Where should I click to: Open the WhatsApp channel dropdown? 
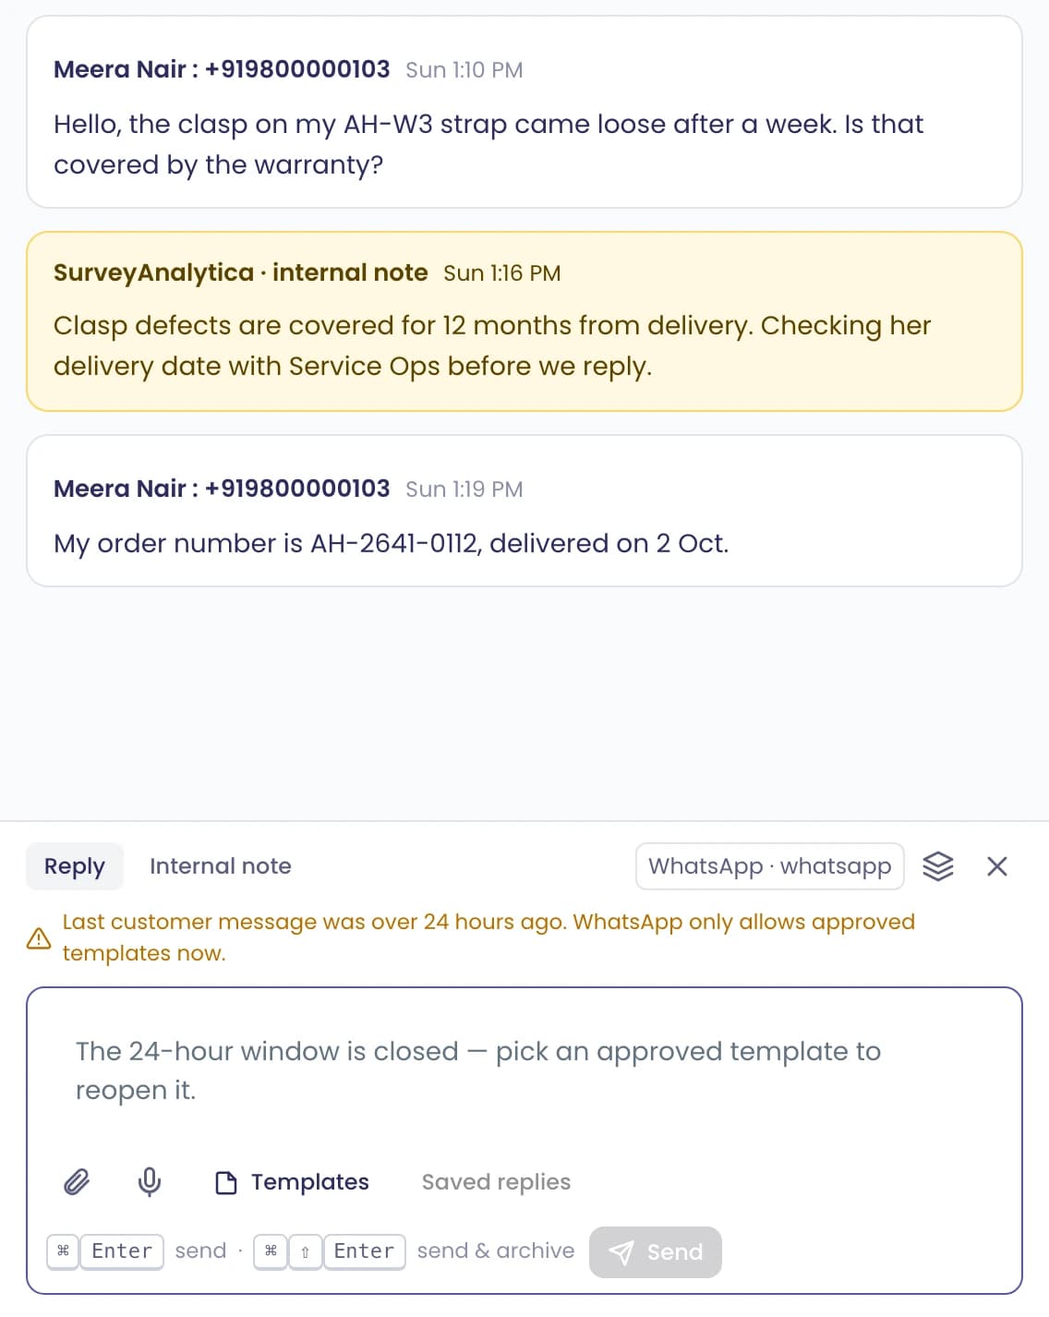coord(770,866)
